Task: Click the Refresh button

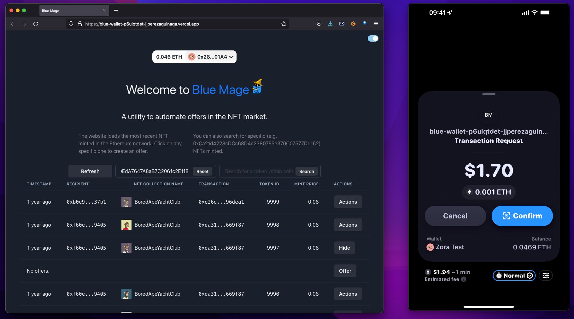Action: point(90,171)
